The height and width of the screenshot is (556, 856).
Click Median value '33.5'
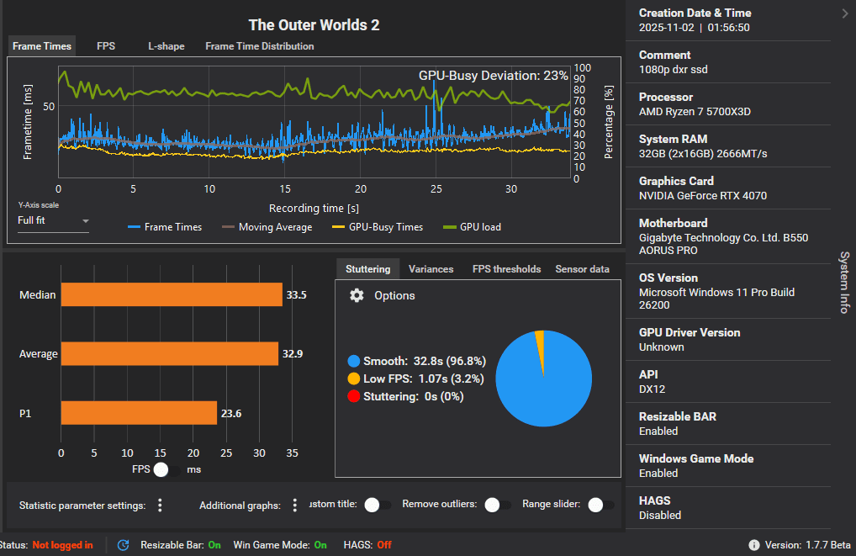[297, 295]
